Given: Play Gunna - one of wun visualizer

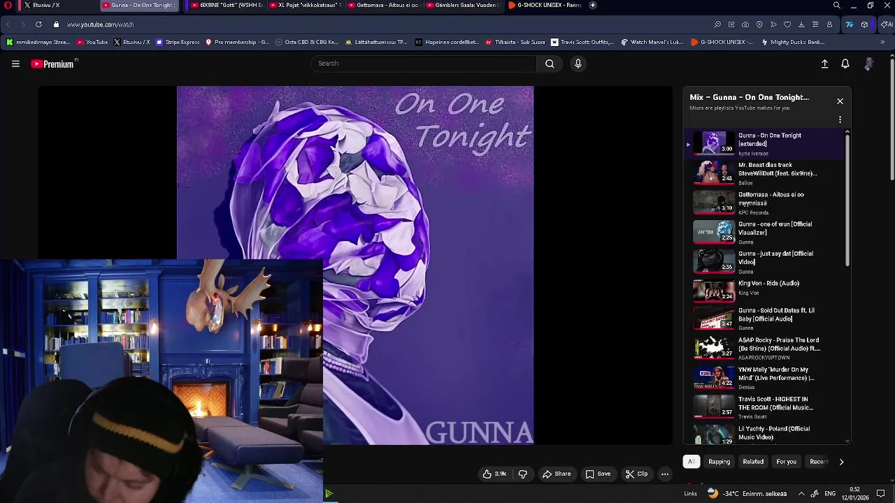Looking at the screenshot, I should coord(765,232).
